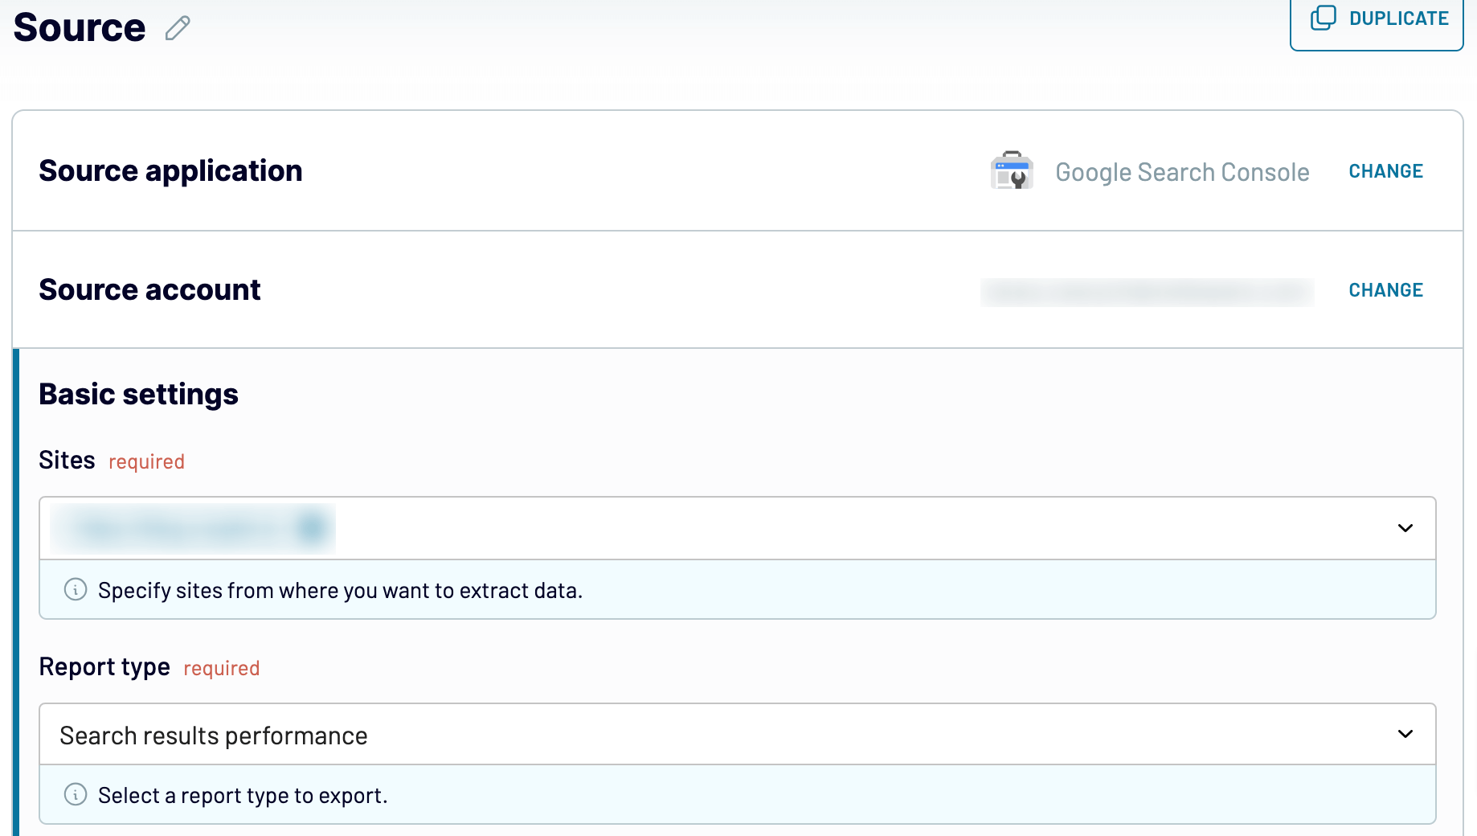Click info icon beside Select a report type
This screenshot has width=1477, height=836.
click(x=76, y=794)
